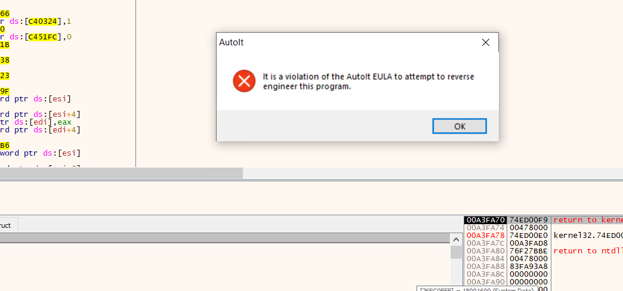Click the AutoIt EULA violation message text
The image size is (623, 291).
[368, 81]
